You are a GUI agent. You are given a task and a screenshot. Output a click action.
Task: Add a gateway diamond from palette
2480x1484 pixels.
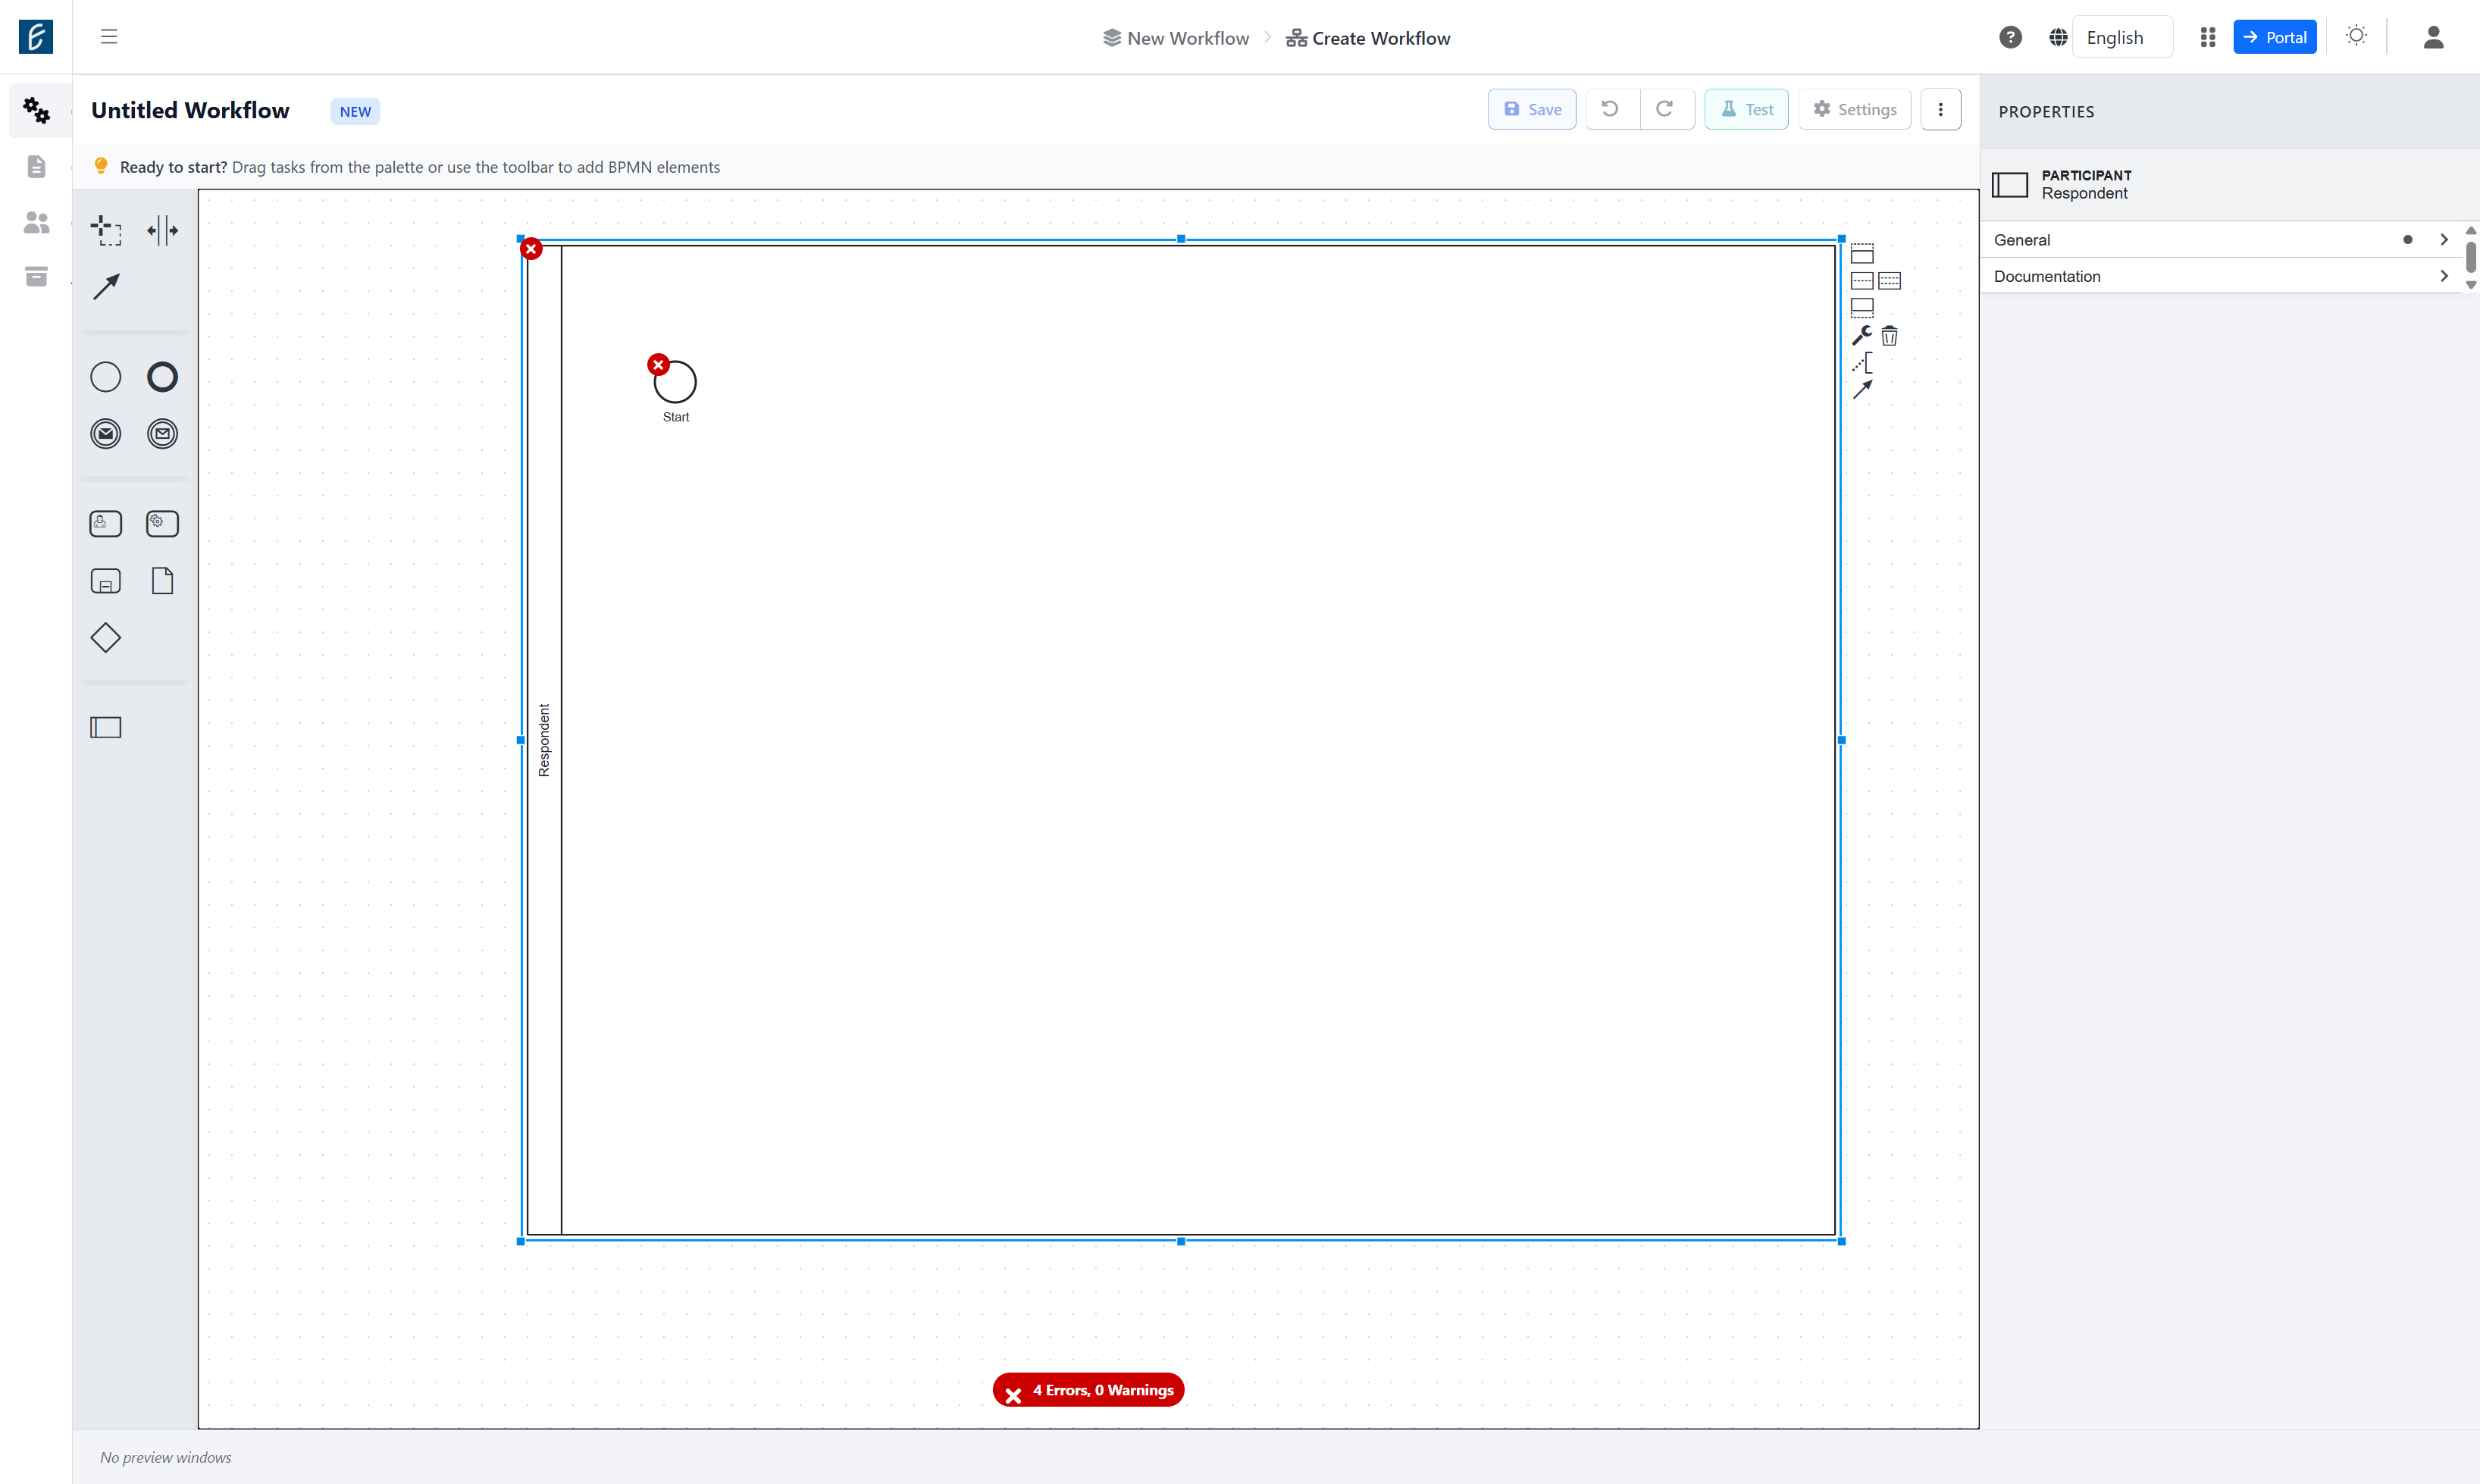pos(106,638)
